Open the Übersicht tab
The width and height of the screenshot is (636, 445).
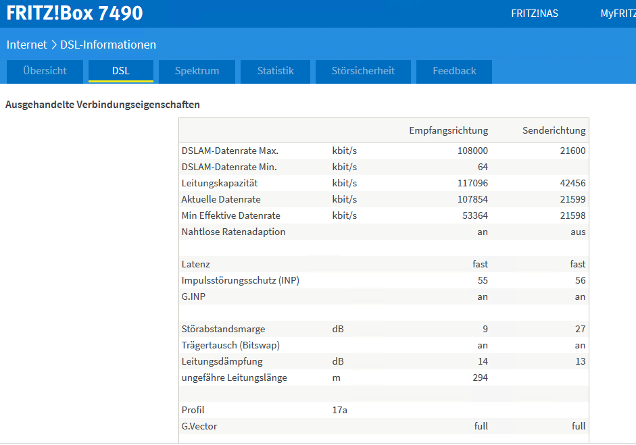45,72
